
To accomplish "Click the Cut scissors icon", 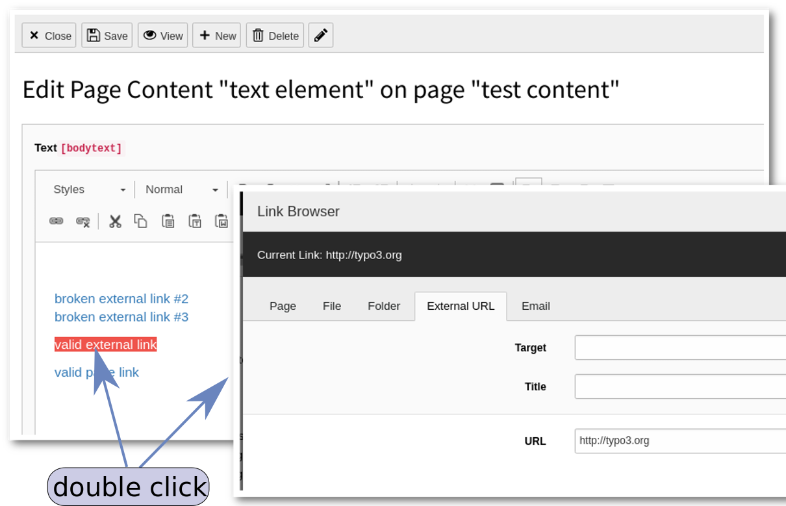I will [x=115, y=221].
